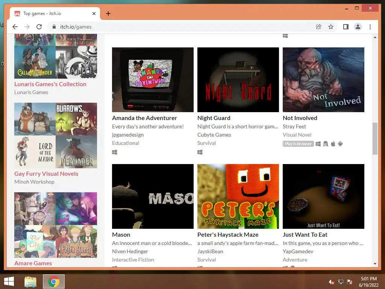Open the Windows Start menu

point(9,281)
